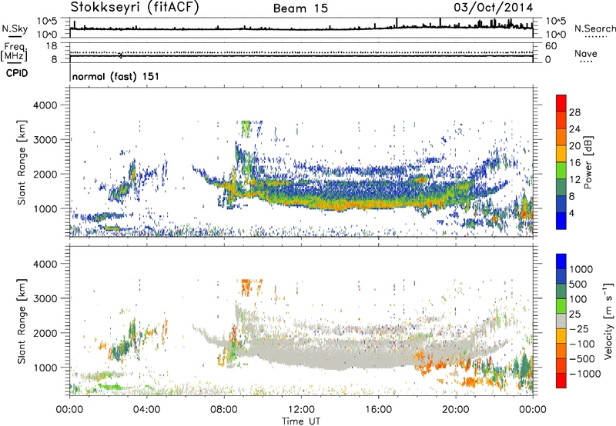This screenshot has height=426, width=616.
Task: Click the '18' frequency axis tick
Action: point(51,46)
